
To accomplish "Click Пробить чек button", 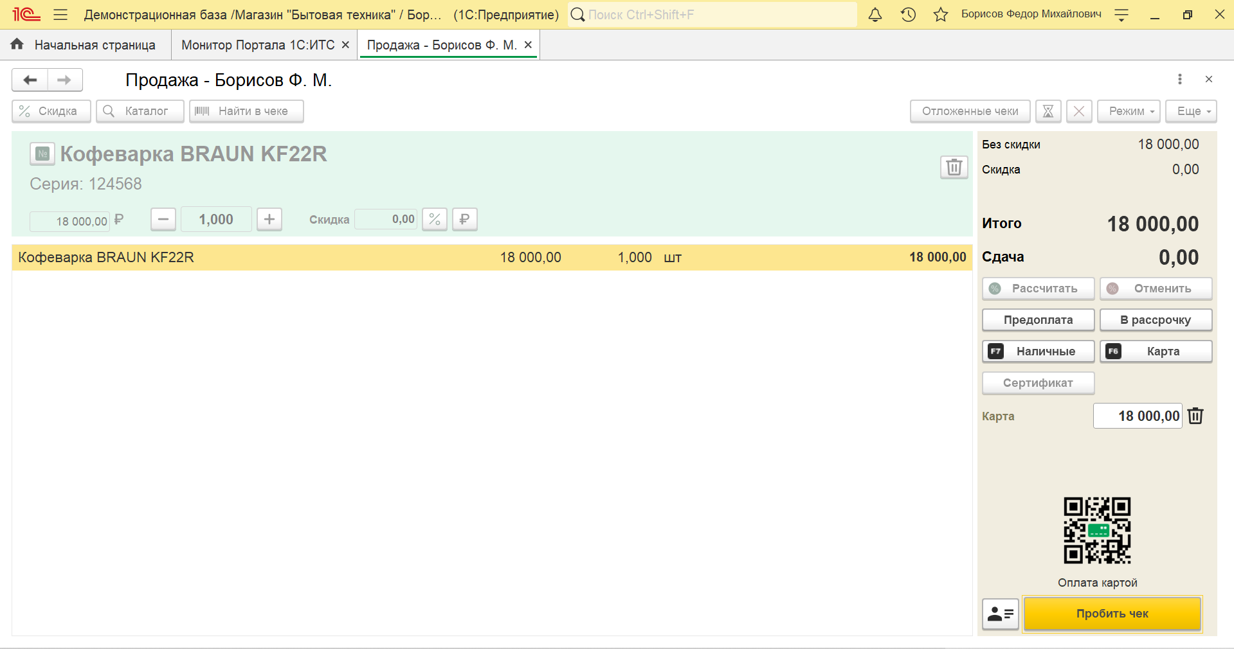I will [1112, 614].
